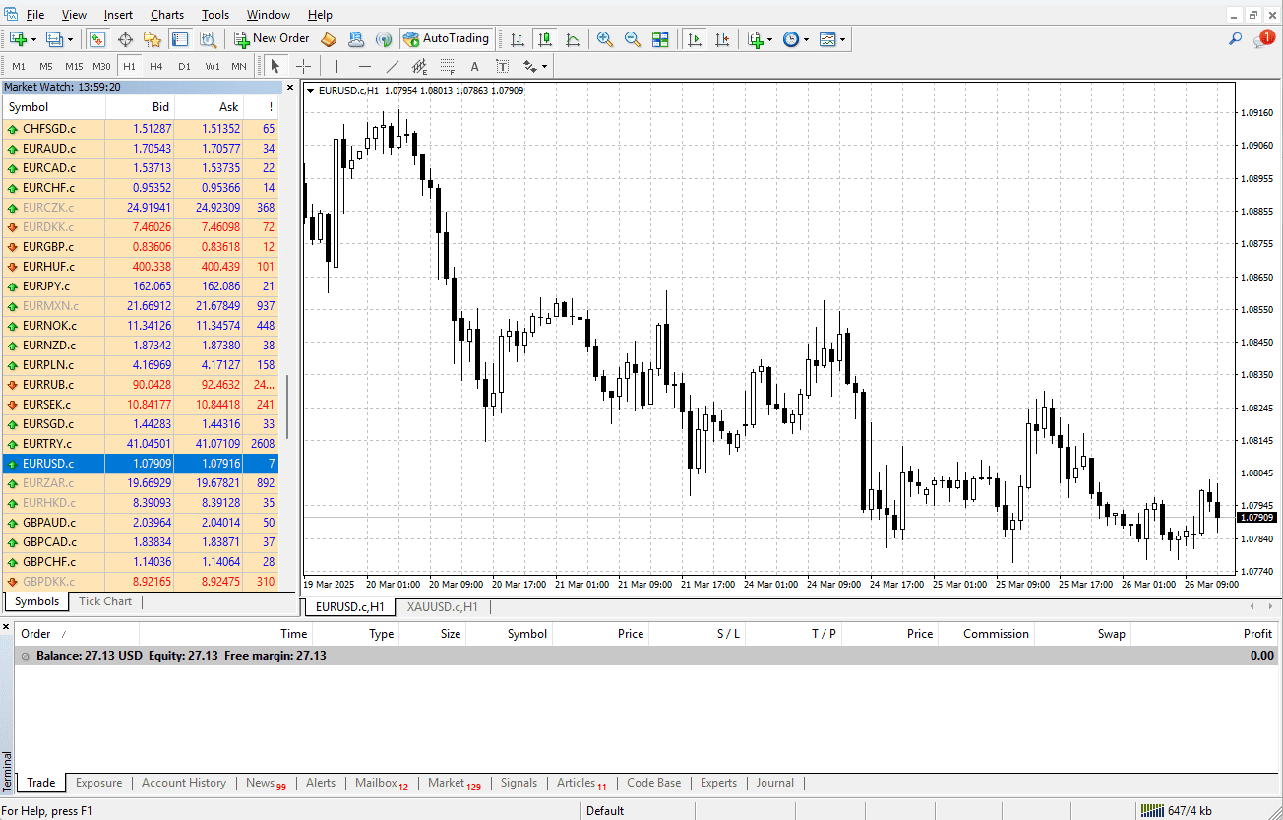Open the Account History terminal tab
1283x820 pixels.
[x=184, y=783]
